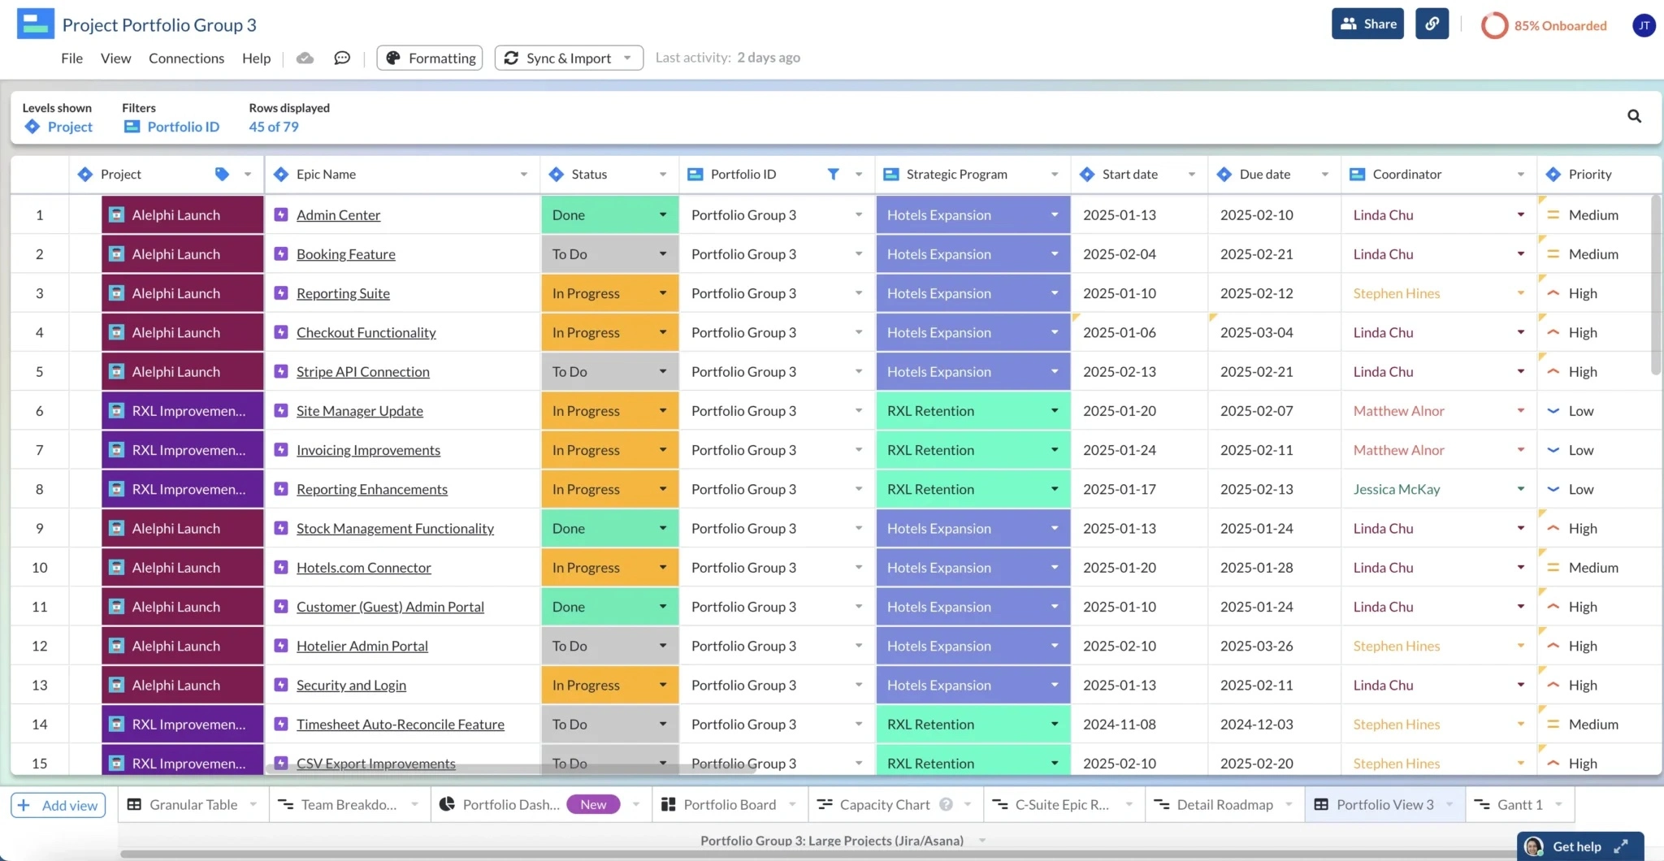1664x861 pixels.
Task: Expand Sync & Import dropdown
Action: tap(627, 58)
